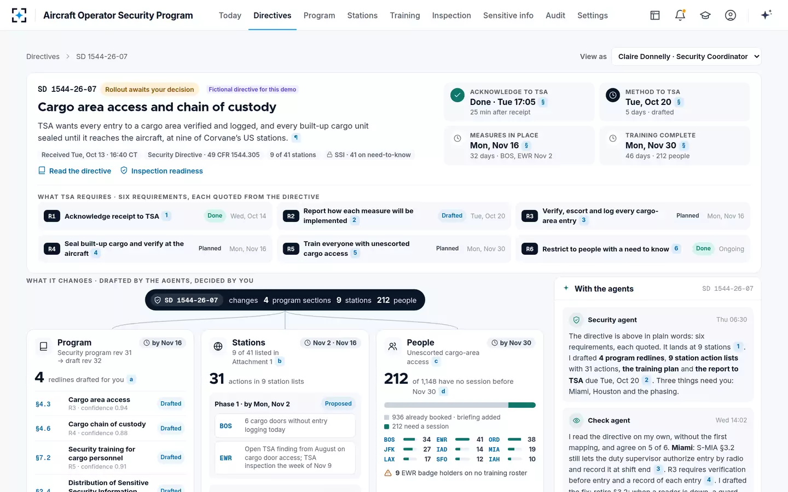Click the R1 requirement badge
The width and height of the screenshot is (788, 492).
(x=51, y=216)
